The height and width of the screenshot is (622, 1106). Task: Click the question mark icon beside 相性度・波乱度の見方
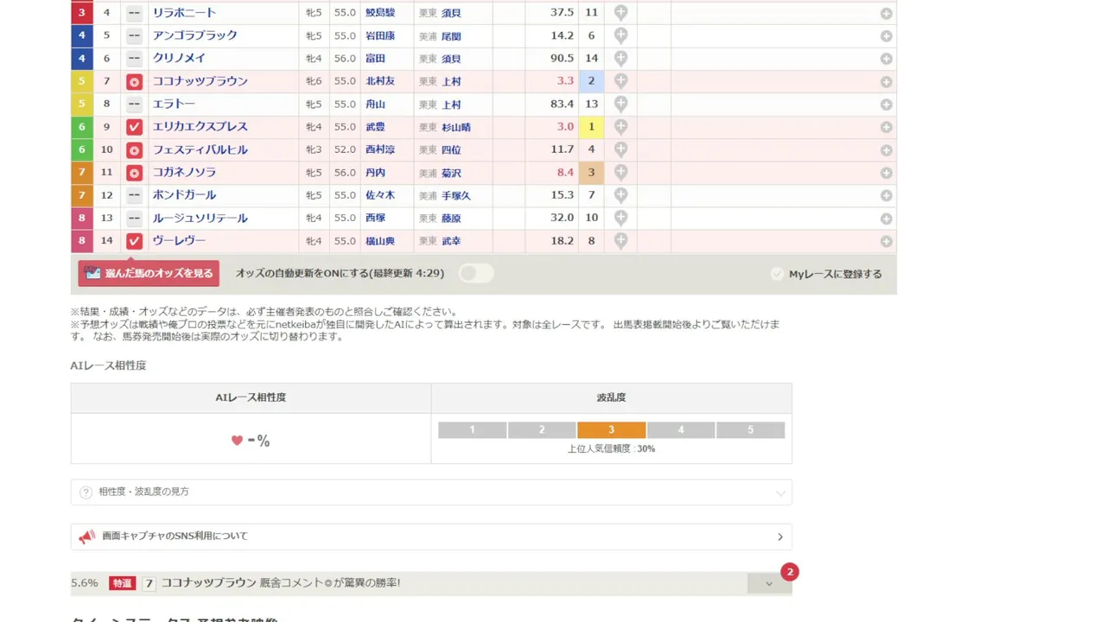(x=86, y=492)
